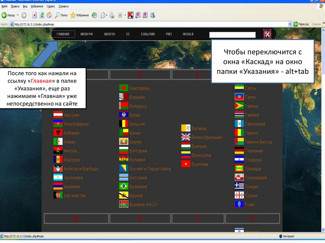Open the Великобритания country link

coord(206,137)
